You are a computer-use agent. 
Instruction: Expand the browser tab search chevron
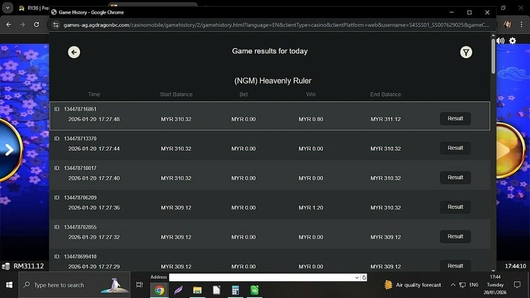[x=7, y=8]
